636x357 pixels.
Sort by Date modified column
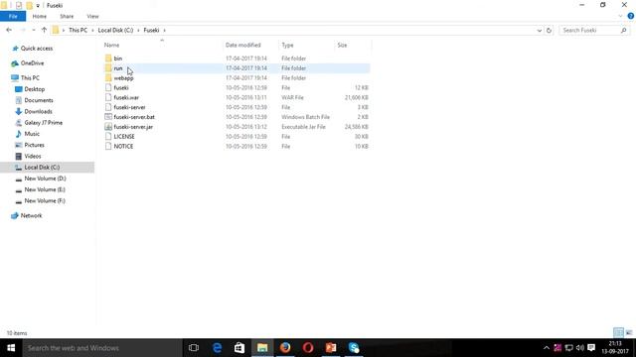242,45
